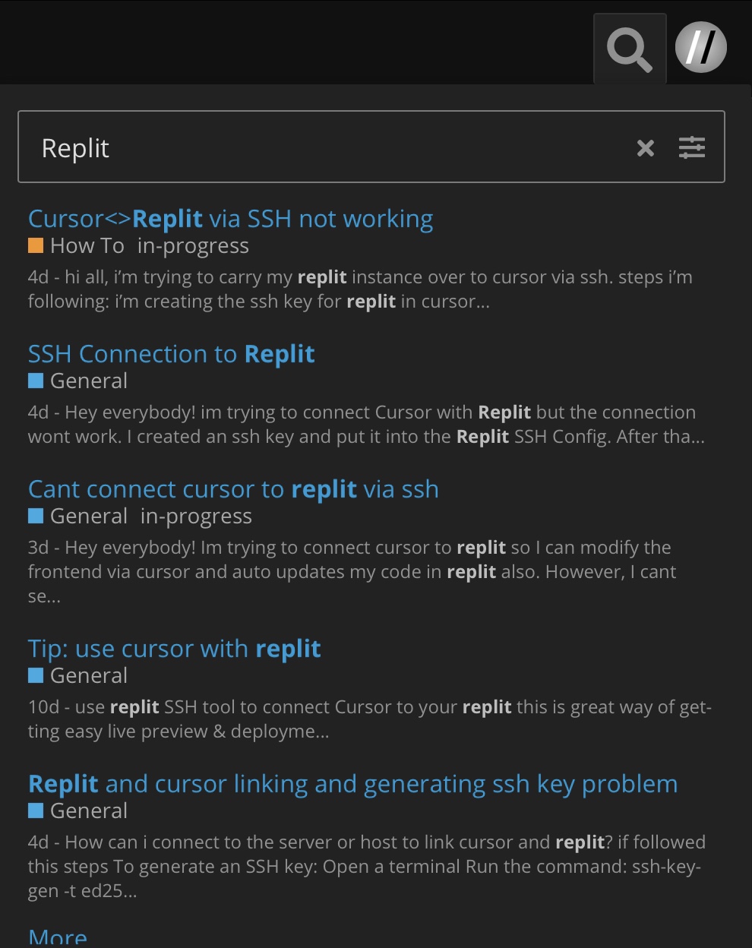This screenshot has height=948, width=752.
Task: Open 'Replit and cursor linking' SSH key topic
Action: click(x=353, y=784)
